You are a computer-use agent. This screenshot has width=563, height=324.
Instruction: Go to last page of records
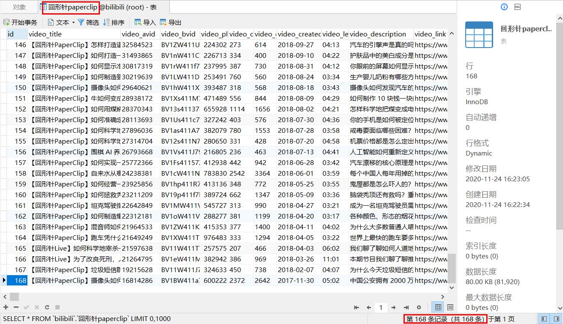[x=406, y=307]
